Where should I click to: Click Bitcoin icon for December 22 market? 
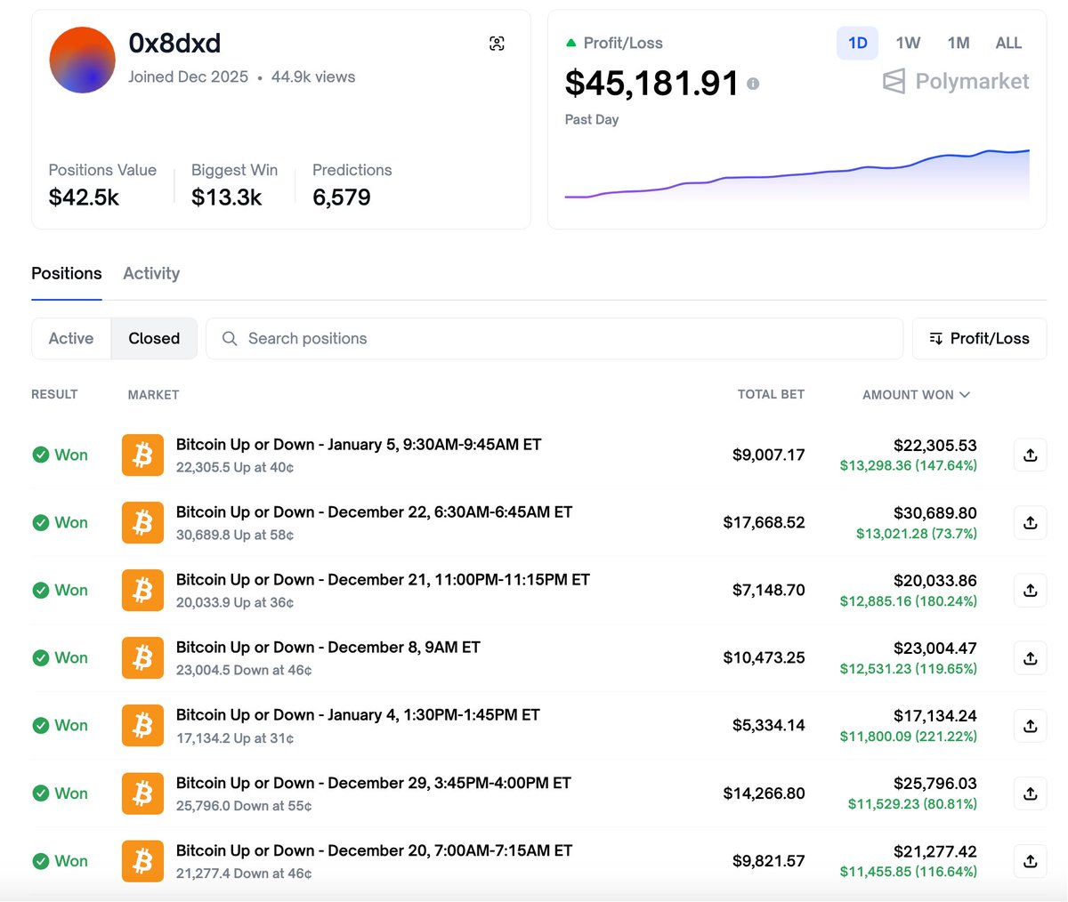(x=142, y=522)
